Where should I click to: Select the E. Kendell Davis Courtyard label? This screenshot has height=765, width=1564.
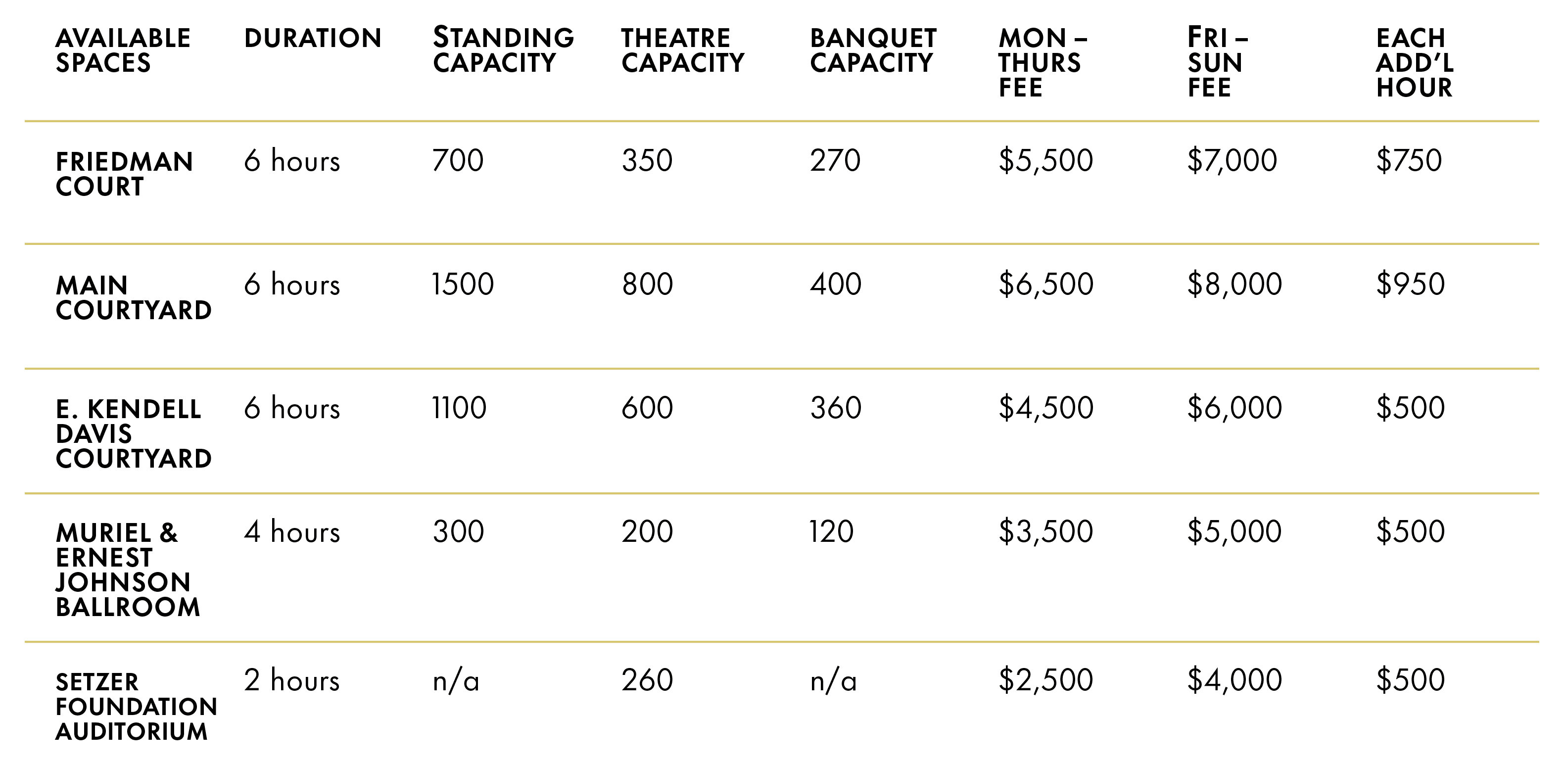[133, 433]
